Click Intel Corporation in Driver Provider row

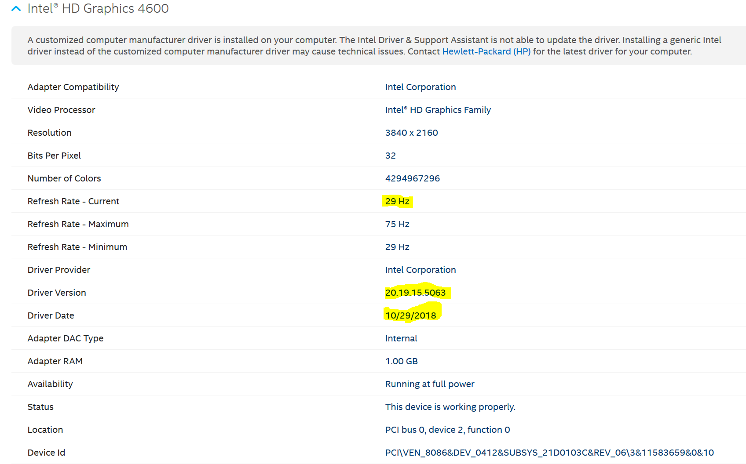421,270
